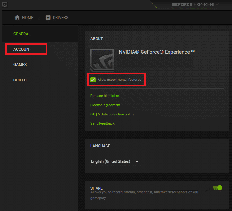Turn off the SHARE toggle switch

click(218, 188)
